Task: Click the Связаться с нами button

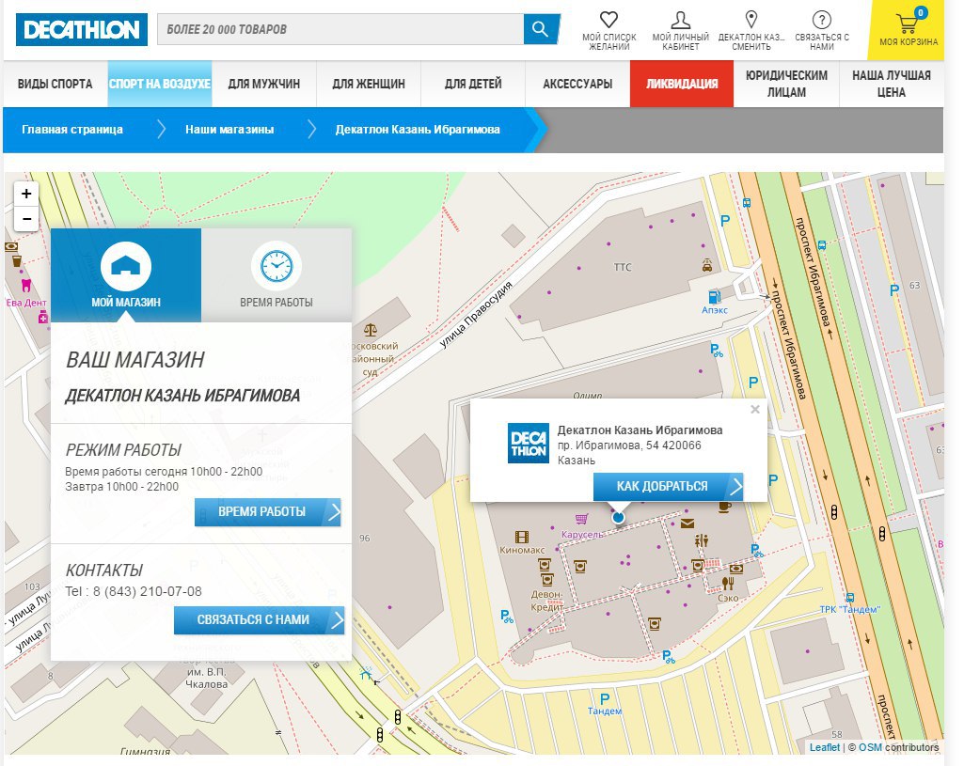Action: [x=259, y=619]
